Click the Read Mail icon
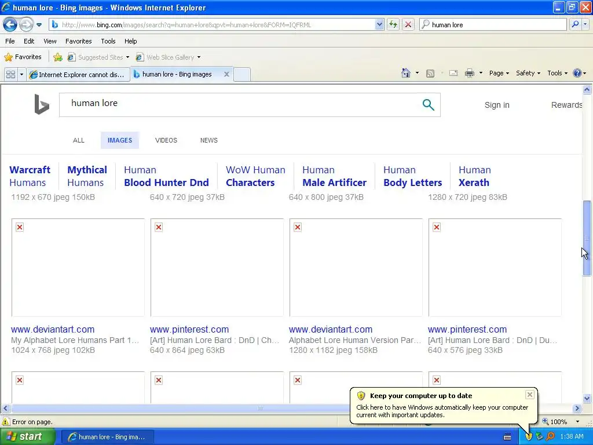Screen dimensions: 593x445 (x=453, y=74)
